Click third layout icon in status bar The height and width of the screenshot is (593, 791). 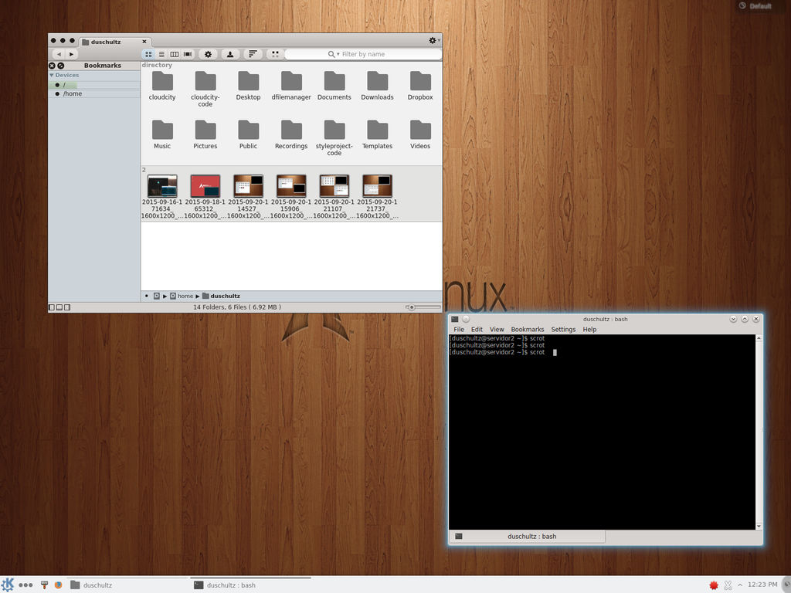[x=68, y=307]
